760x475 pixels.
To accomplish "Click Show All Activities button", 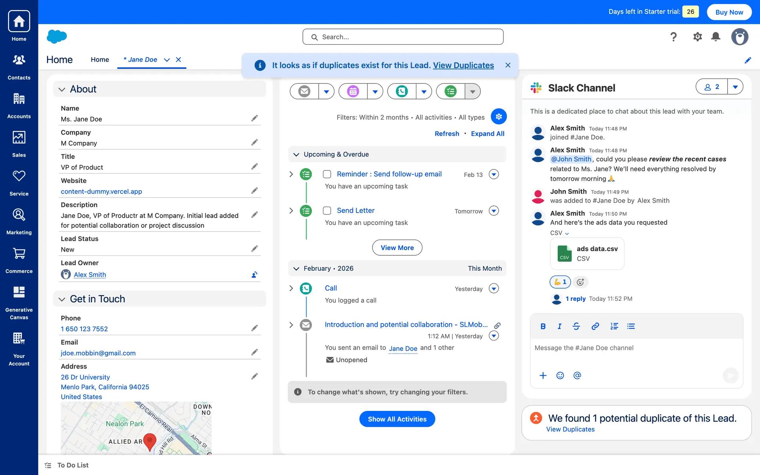I will pyautogui.click(x=397, y=419).
